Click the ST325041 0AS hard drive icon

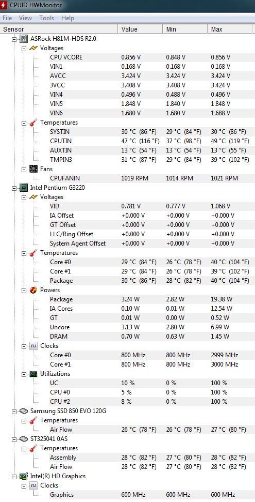pos(24,438)
